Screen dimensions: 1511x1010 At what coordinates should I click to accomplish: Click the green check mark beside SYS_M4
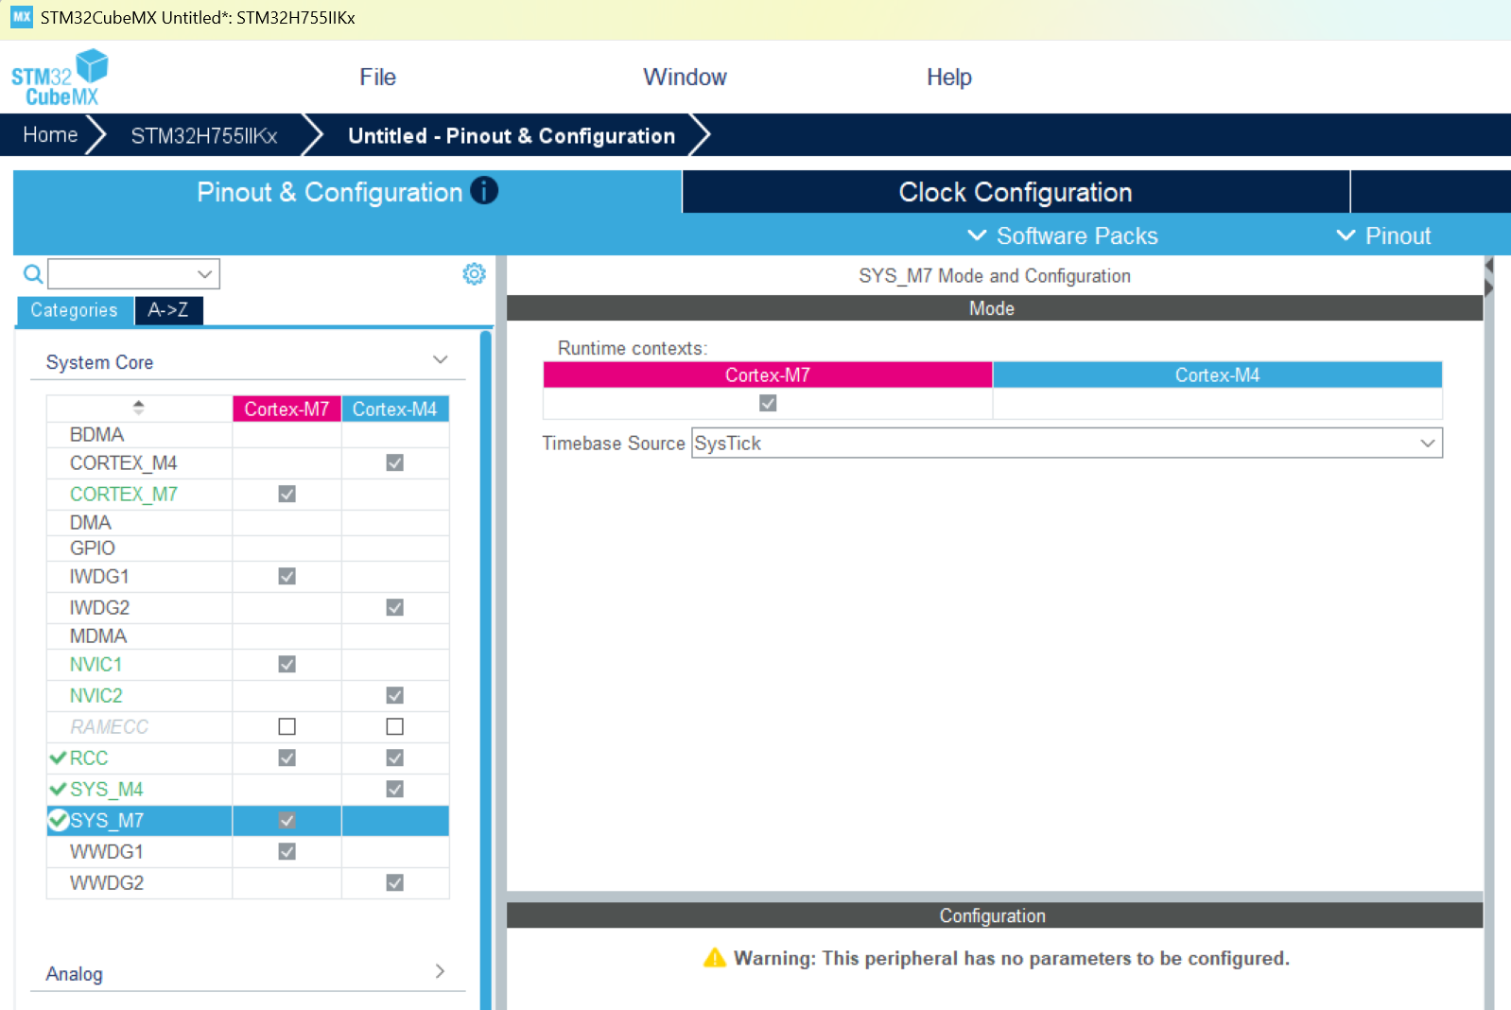59,789
